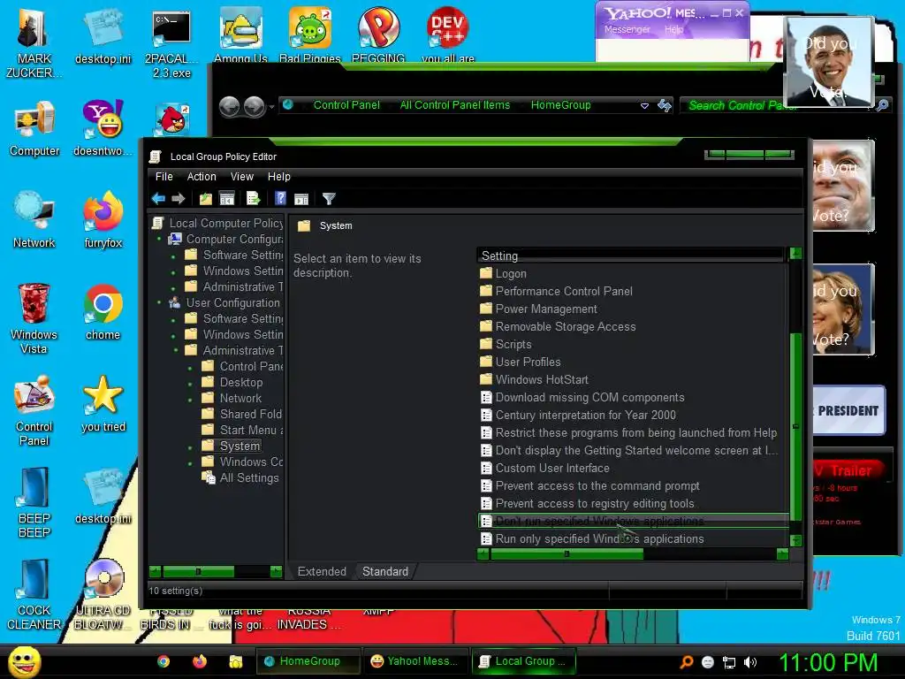Click All Control Panel Items breadcrumb
The width and height of the screenshot is (905, 679).
tap(455, 105)
